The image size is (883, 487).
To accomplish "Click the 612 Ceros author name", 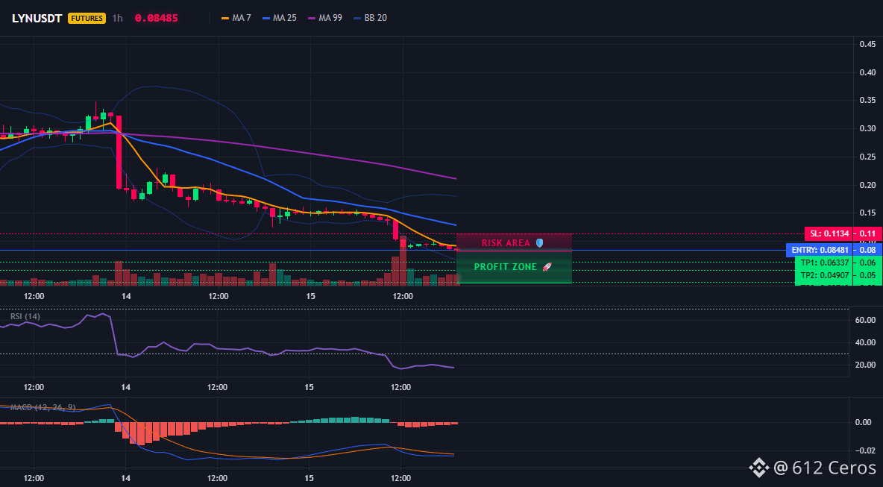I will 834,468.
